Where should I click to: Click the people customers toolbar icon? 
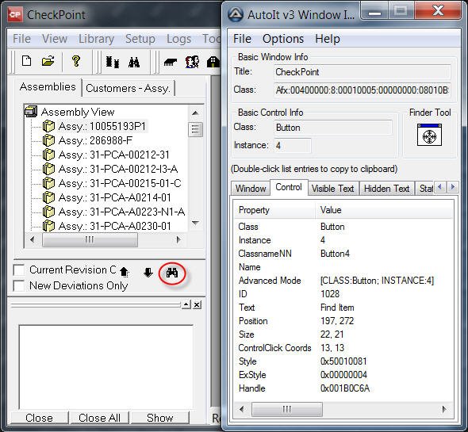(192, 62)
